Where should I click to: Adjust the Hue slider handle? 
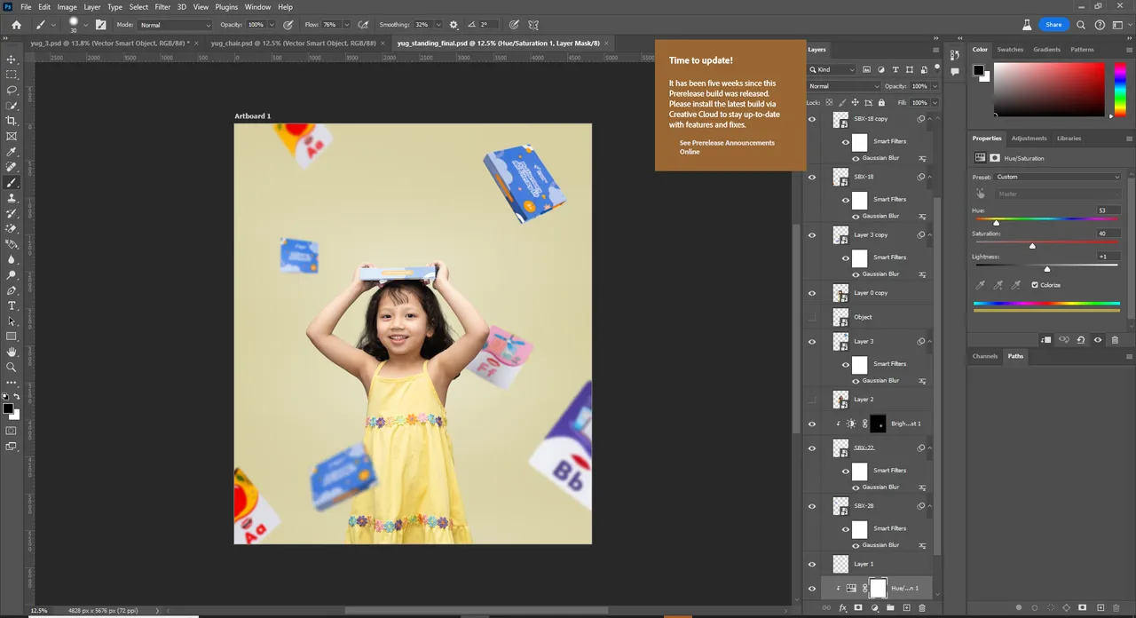click(996, 223)
